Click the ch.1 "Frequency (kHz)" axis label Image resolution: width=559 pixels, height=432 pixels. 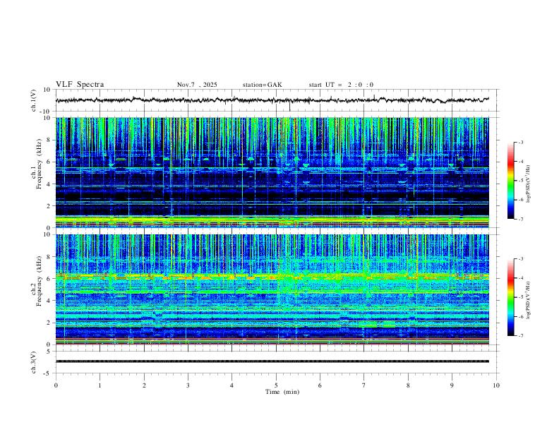click(x=39, y=164)
